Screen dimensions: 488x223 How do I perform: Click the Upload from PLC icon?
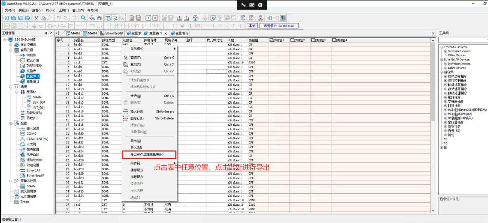[x=186, y=18]
